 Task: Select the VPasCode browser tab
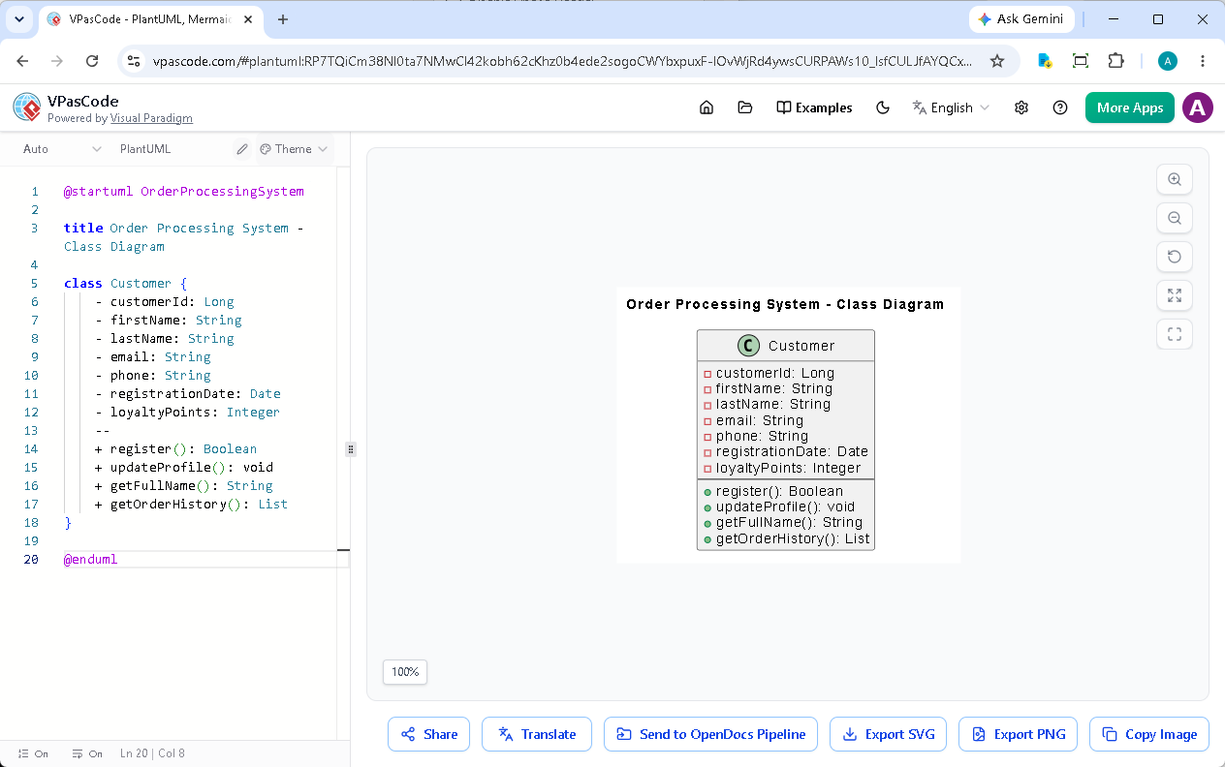click(150, 19)
